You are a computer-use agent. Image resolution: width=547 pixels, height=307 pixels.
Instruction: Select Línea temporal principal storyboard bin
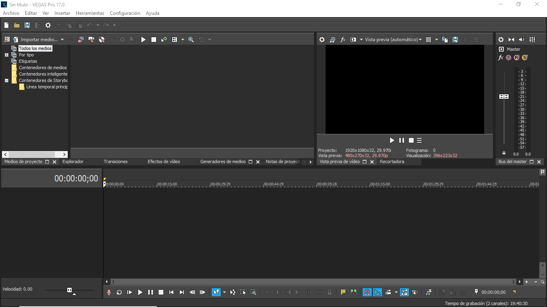47,87
